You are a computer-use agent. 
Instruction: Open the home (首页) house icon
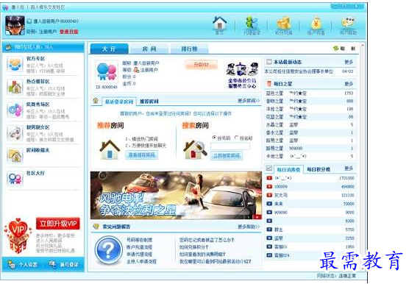coord(219,24)
